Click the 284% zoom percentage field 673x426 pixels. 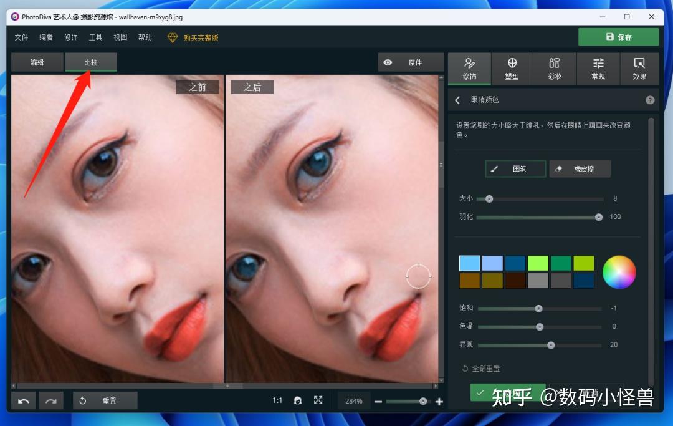[x=354, y=401]
